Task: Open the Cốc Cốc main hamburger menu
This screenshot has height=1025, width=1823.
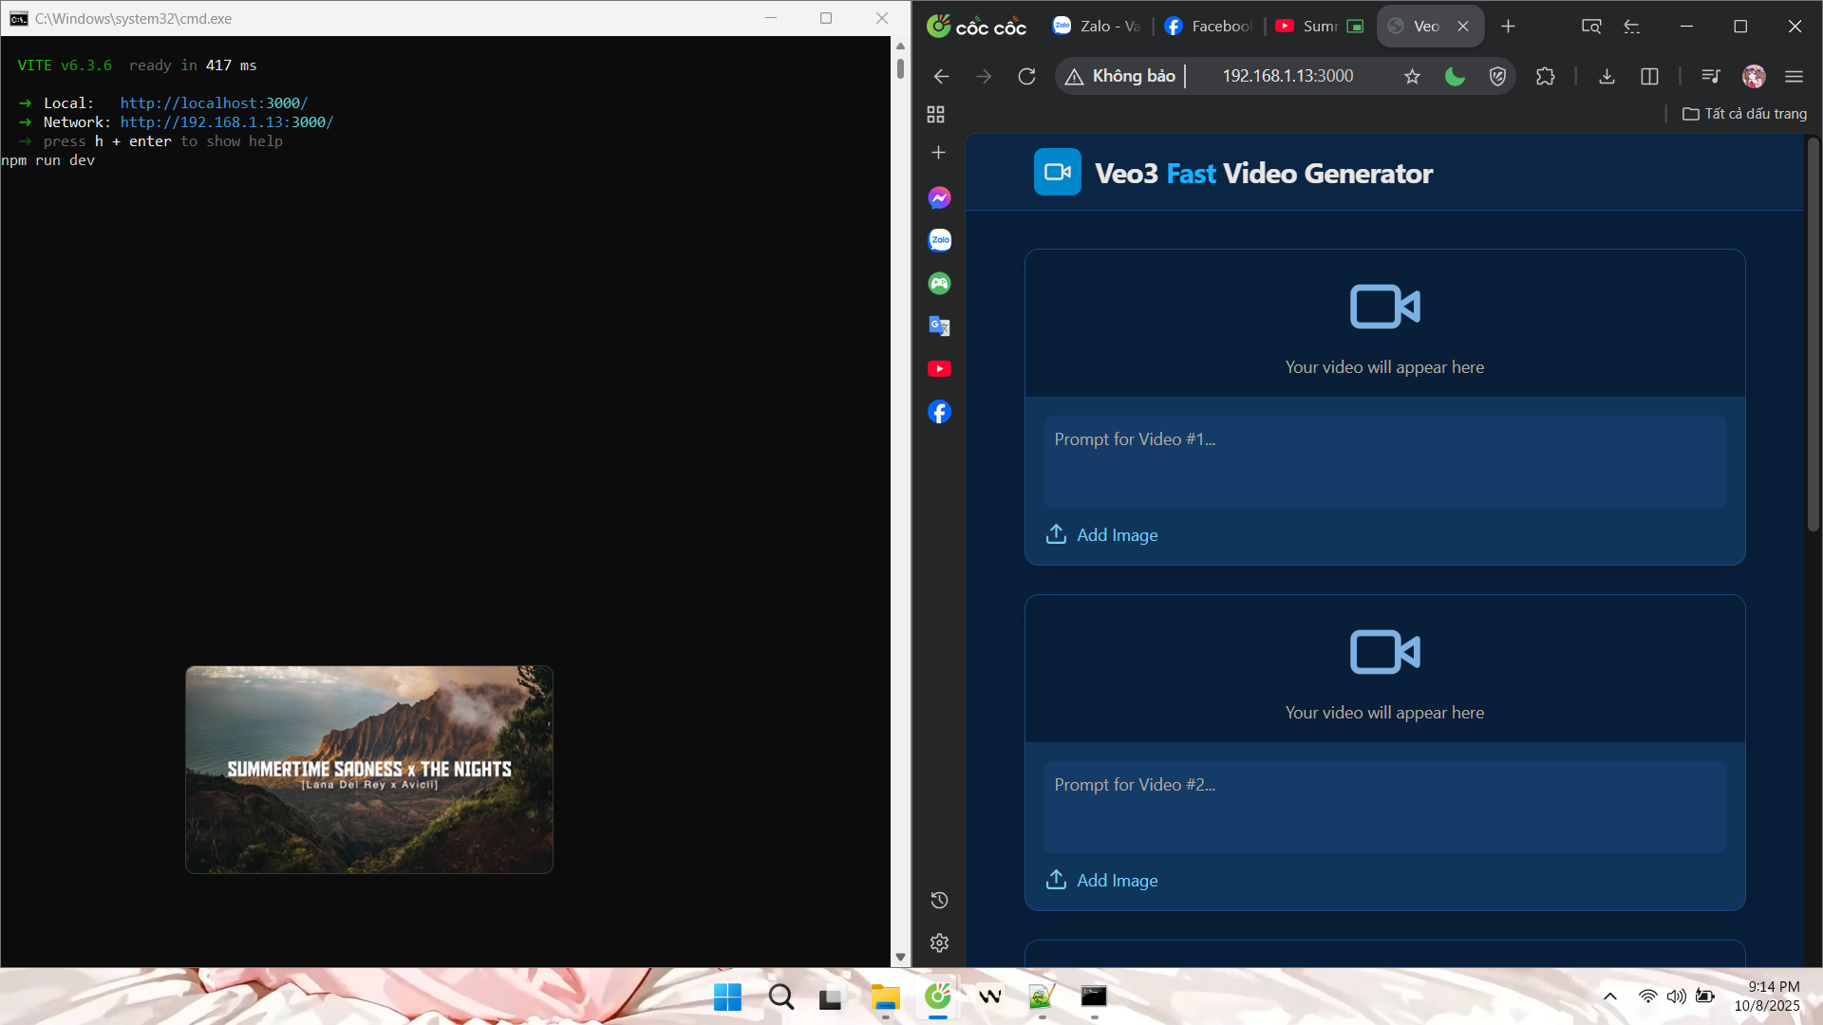Action: pos(1794,76)
